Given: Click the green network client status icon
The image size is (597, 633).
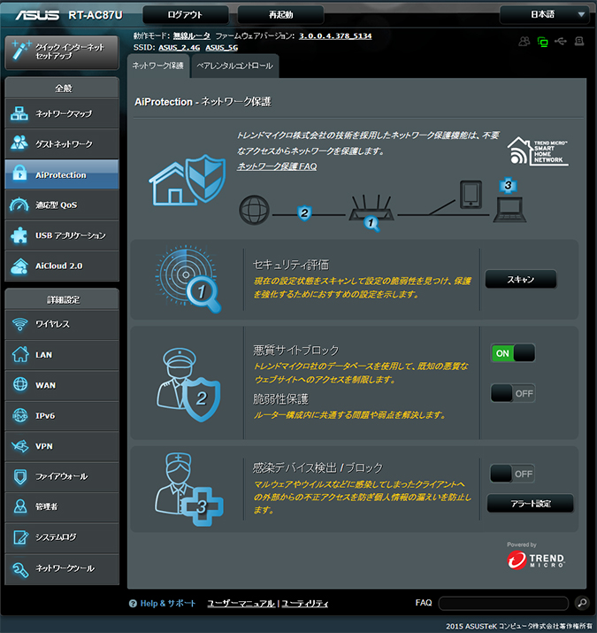Looking at the screenshot, I should coord(542,42).
